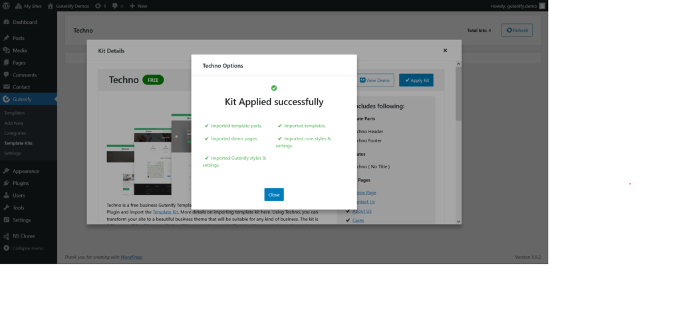
Task: Click 'Total kits: 4' text
Action: (479, 31)
